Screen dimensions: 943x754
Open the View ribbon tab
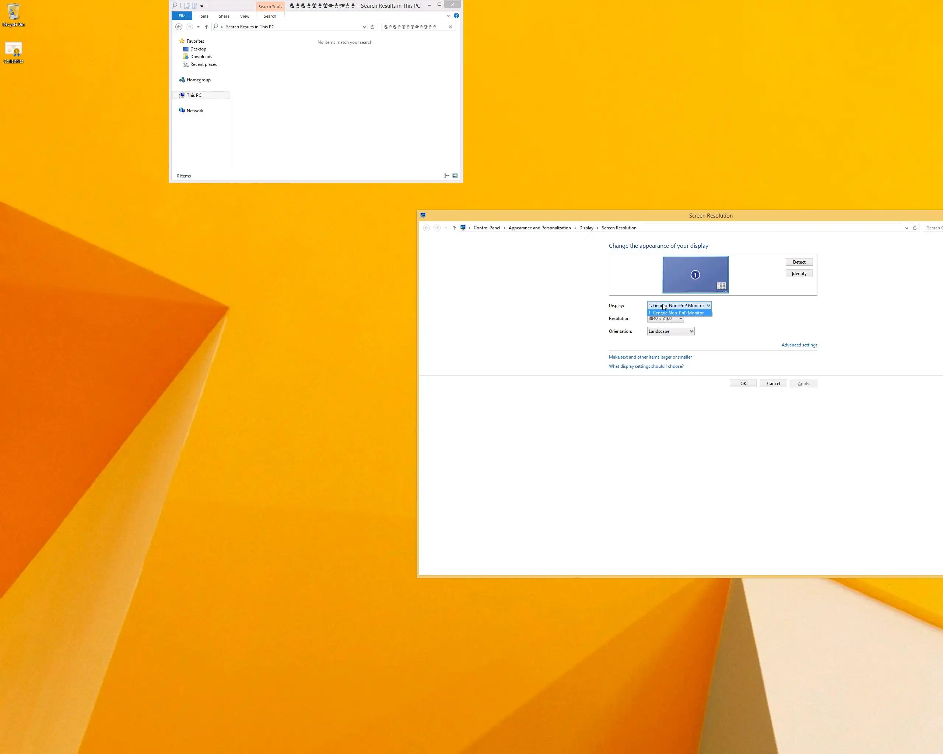click(245, 16)
